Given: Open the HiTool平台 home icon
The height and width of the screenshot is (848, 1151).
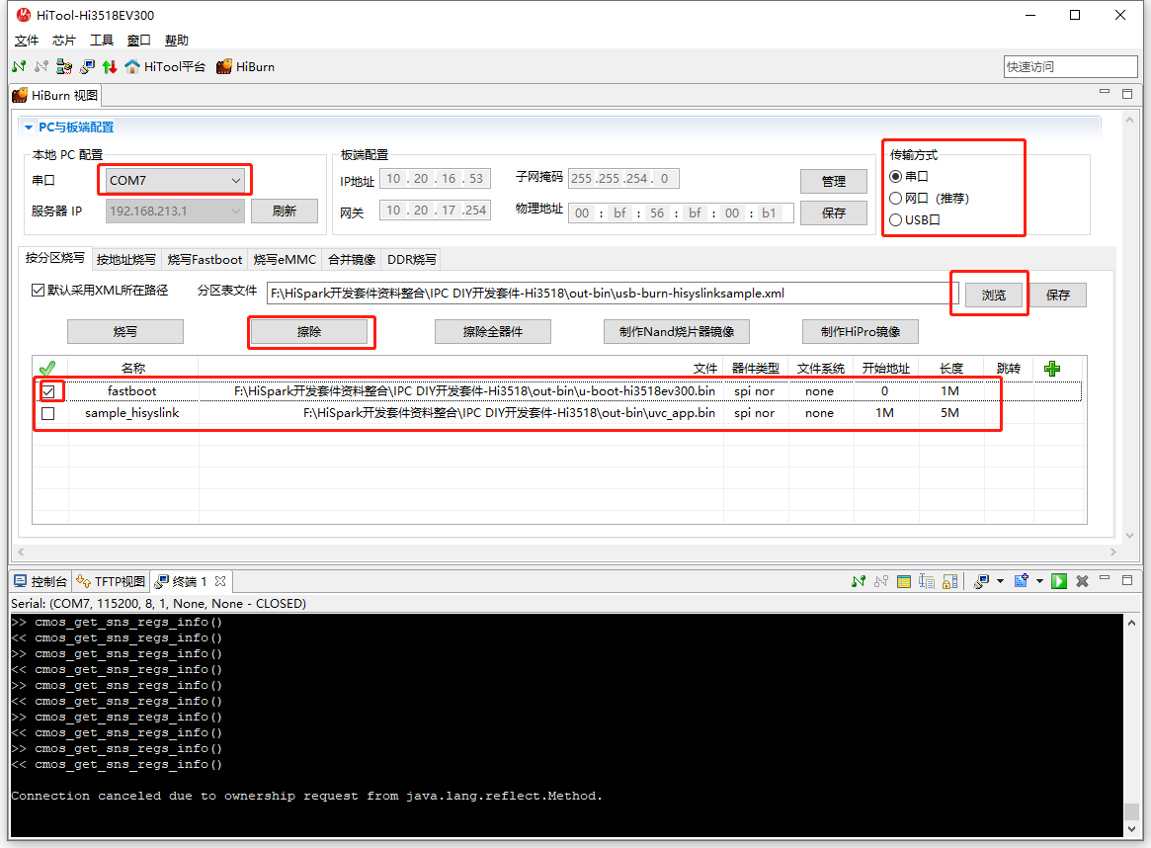Looking at the screenshot, I should click(165, 67).
